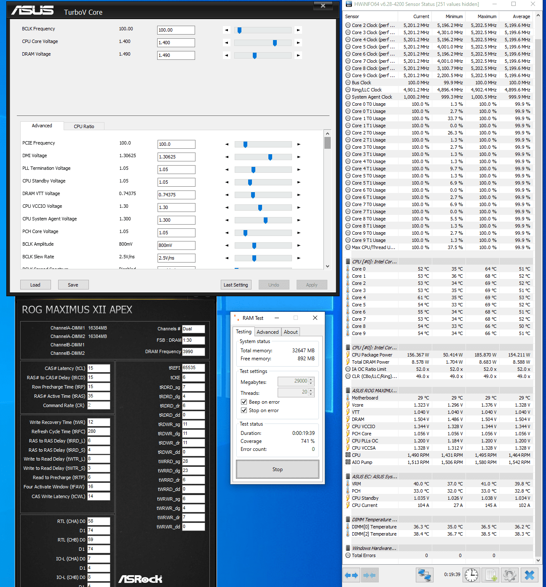Image resolution: width=546 pixels, height=587 pixels.
Task: Open the Advanced tab in RAM Test
Action: pyautogui.click(x=268, y=332)
